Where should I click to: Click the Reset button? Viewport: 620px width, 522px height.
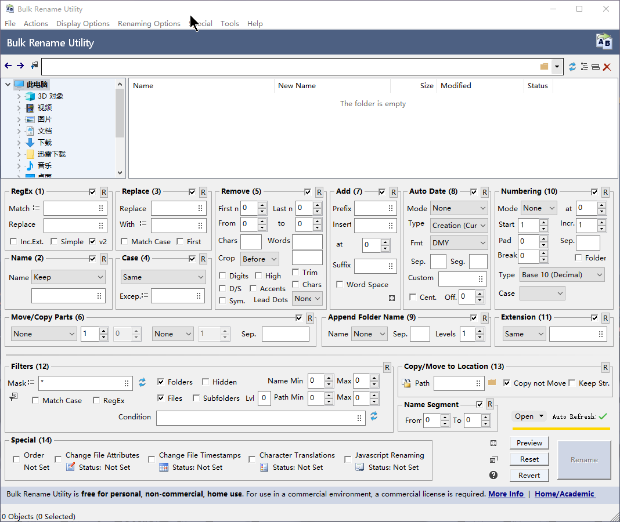529,459
